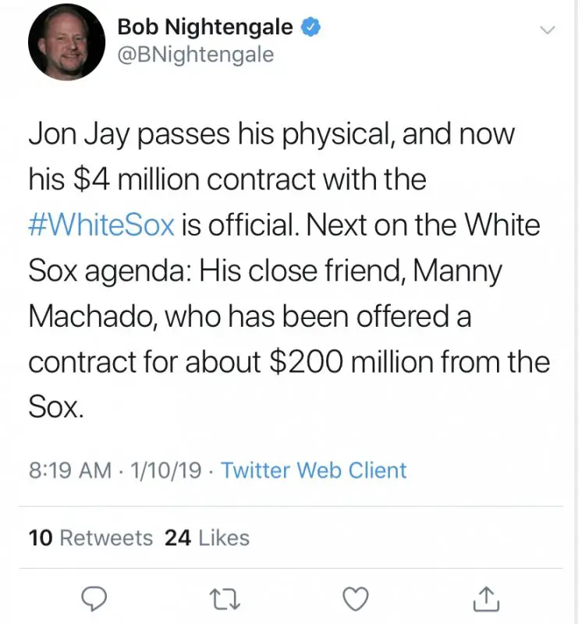Click the Bob Nightengale display name

click(x=205, y=27)
